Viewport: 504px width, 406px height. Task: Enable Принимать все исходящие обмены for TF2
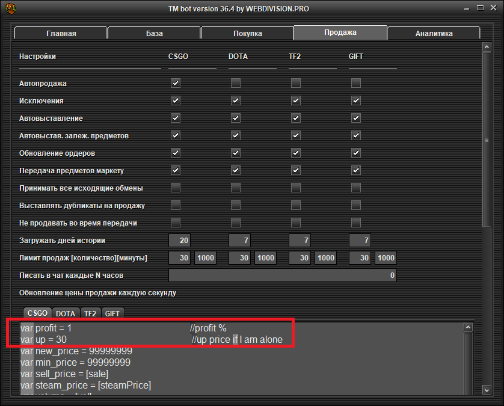coord(296,188)
